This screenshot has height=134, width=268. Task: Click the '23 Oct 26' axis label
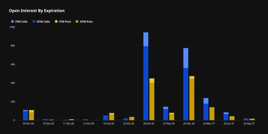129,124
